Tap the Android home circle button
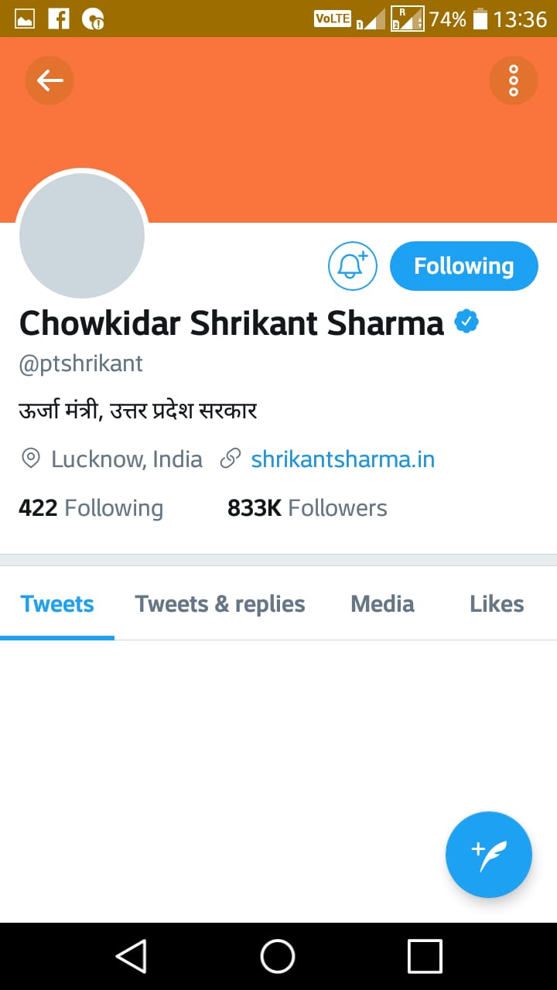Viewport: 557px width, 990px height. pyautogui.click(x=278, y=956)
